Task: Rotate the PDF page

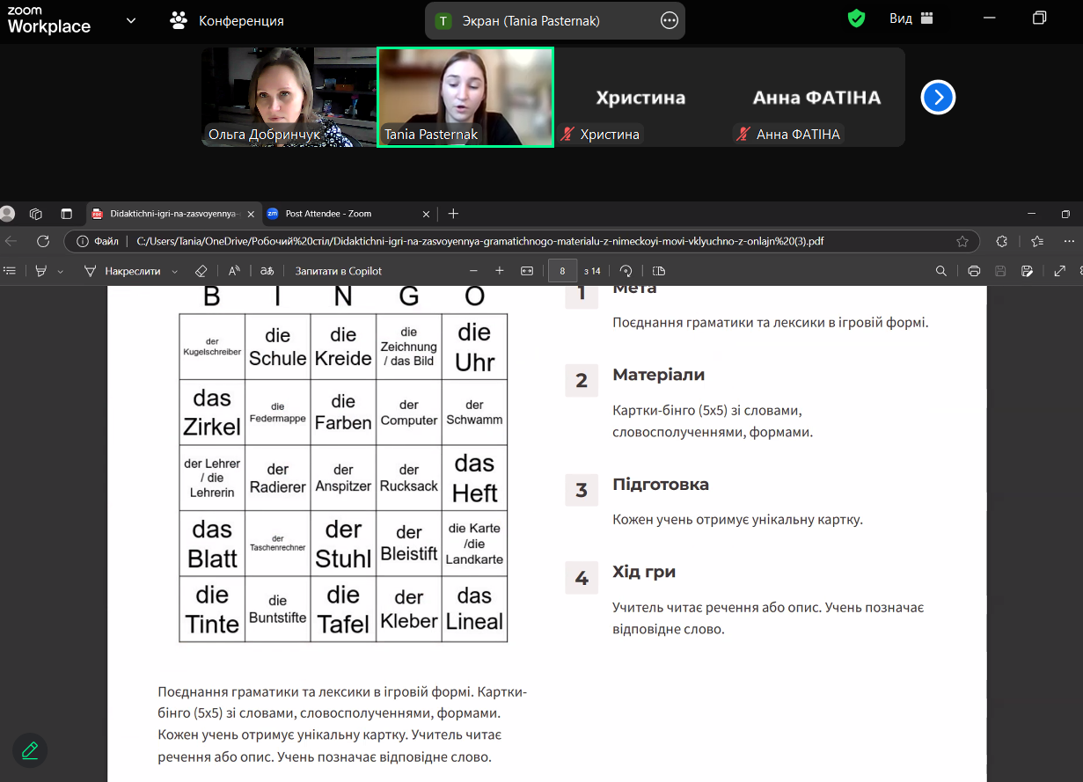Action: (x=626, y=271)
